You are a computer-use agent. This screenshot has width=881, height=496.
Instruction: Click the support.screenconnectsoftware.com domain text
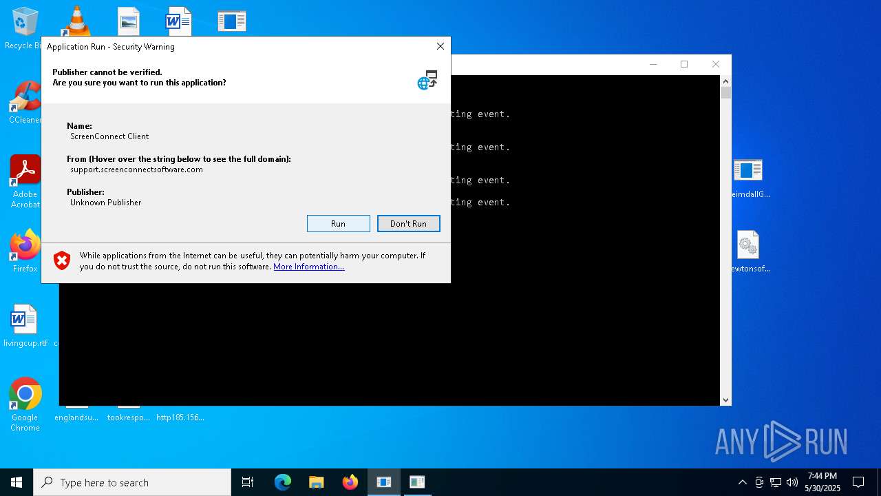pos(136,169)
